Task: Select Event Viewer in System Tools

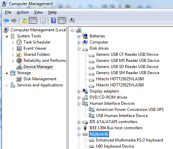Action: [x=35, y=48]
